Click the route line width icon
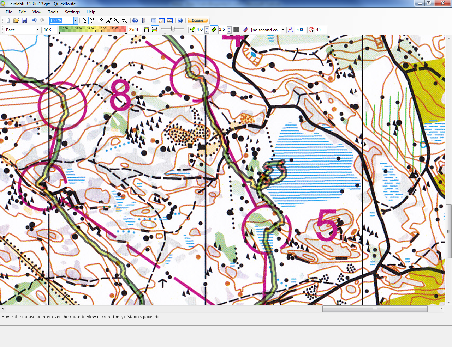This screenshot has width=452, height=347. [192, 30]
